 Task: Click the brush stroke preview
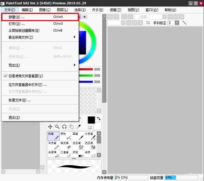pos(74,167)
